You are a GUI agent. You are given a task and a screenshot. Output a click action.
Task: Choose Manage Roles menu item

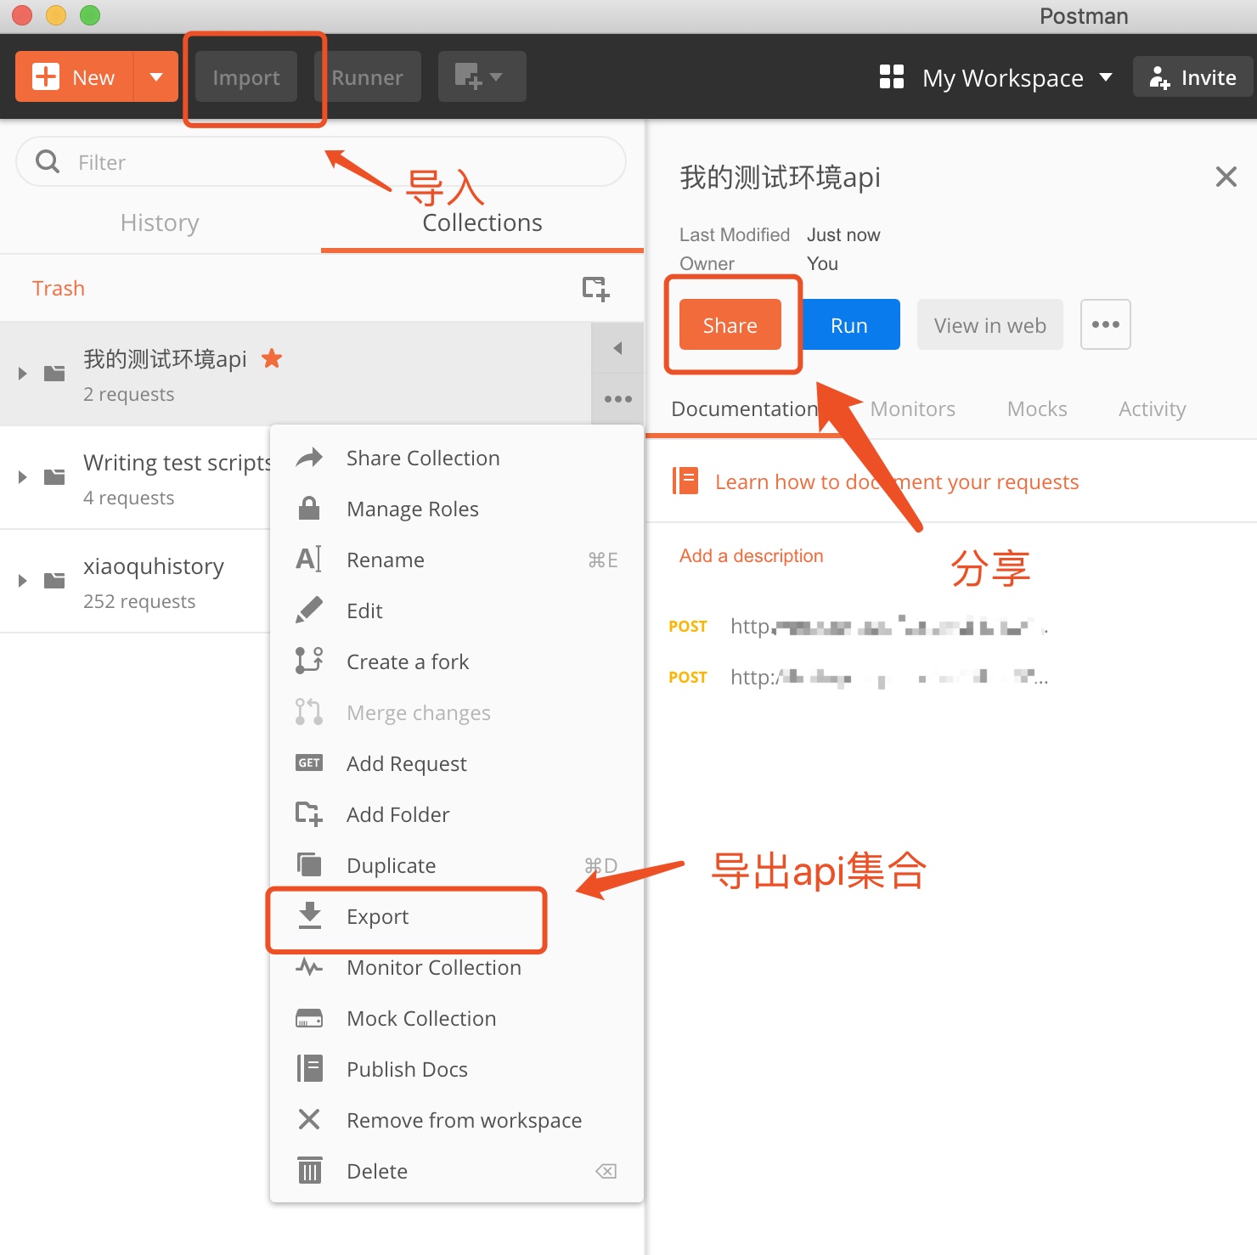[457, 509]
